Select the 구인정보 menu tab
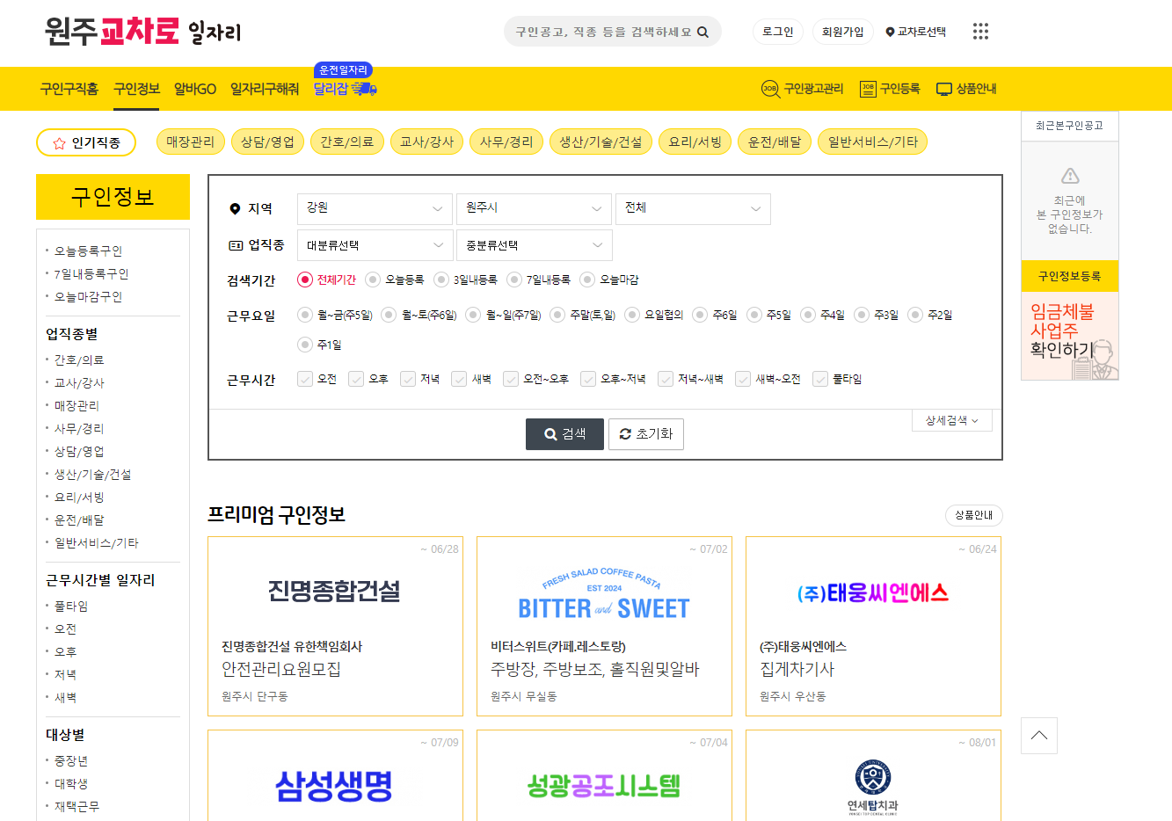The height and width of the screenshot is (821, 1172). [136, 89]
